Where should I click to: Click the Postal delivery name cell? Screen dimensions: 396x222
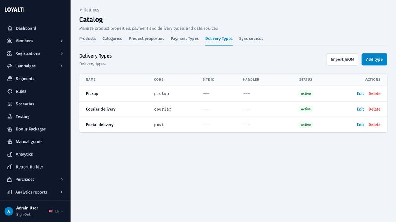point(99,125)
